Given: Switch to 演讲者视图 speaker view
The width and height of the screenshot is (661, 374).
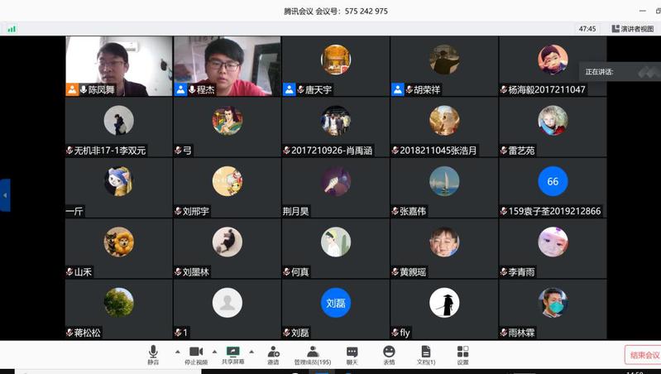Looking at the screenshot, I should [632, 28].
